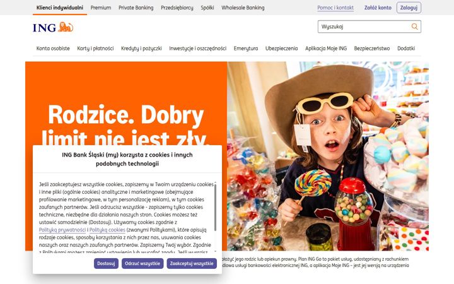Go to the Przedsiębiorcy section
The image size is (454, 284).
pyautogui.click(x=177, y=8)
